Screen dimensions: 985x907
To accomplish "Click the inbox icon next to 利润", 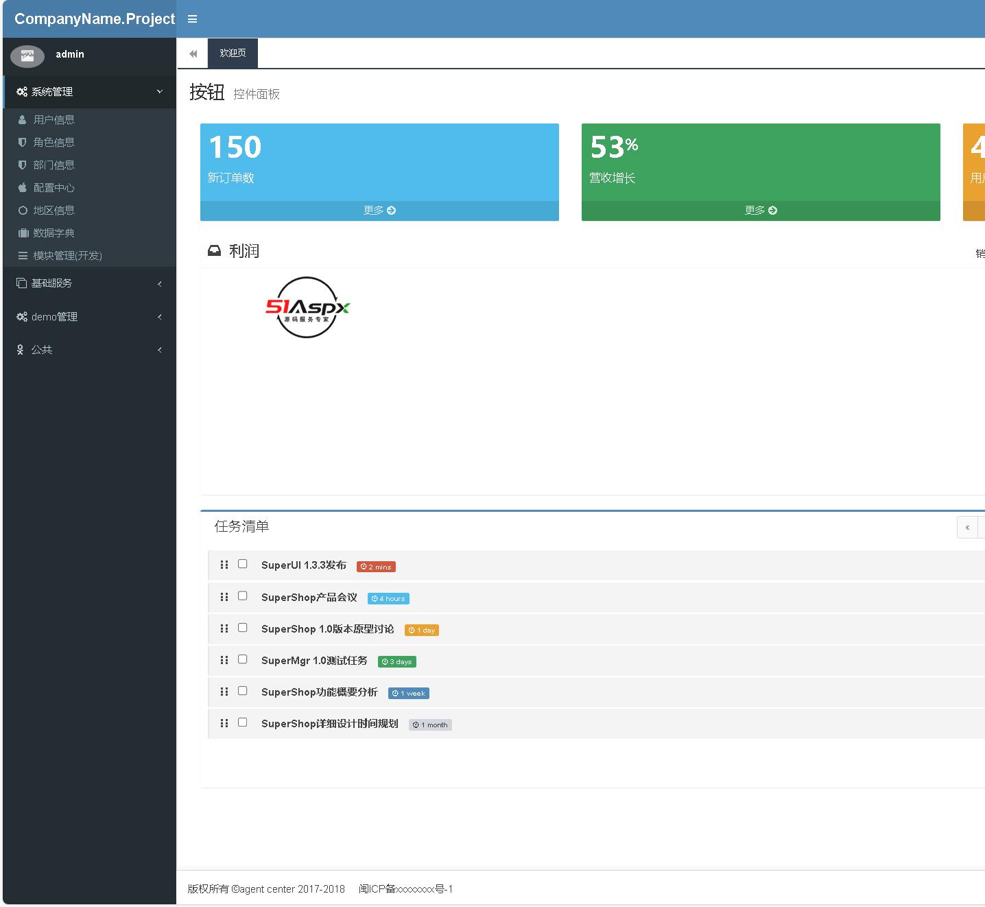I will pos(215,251).
